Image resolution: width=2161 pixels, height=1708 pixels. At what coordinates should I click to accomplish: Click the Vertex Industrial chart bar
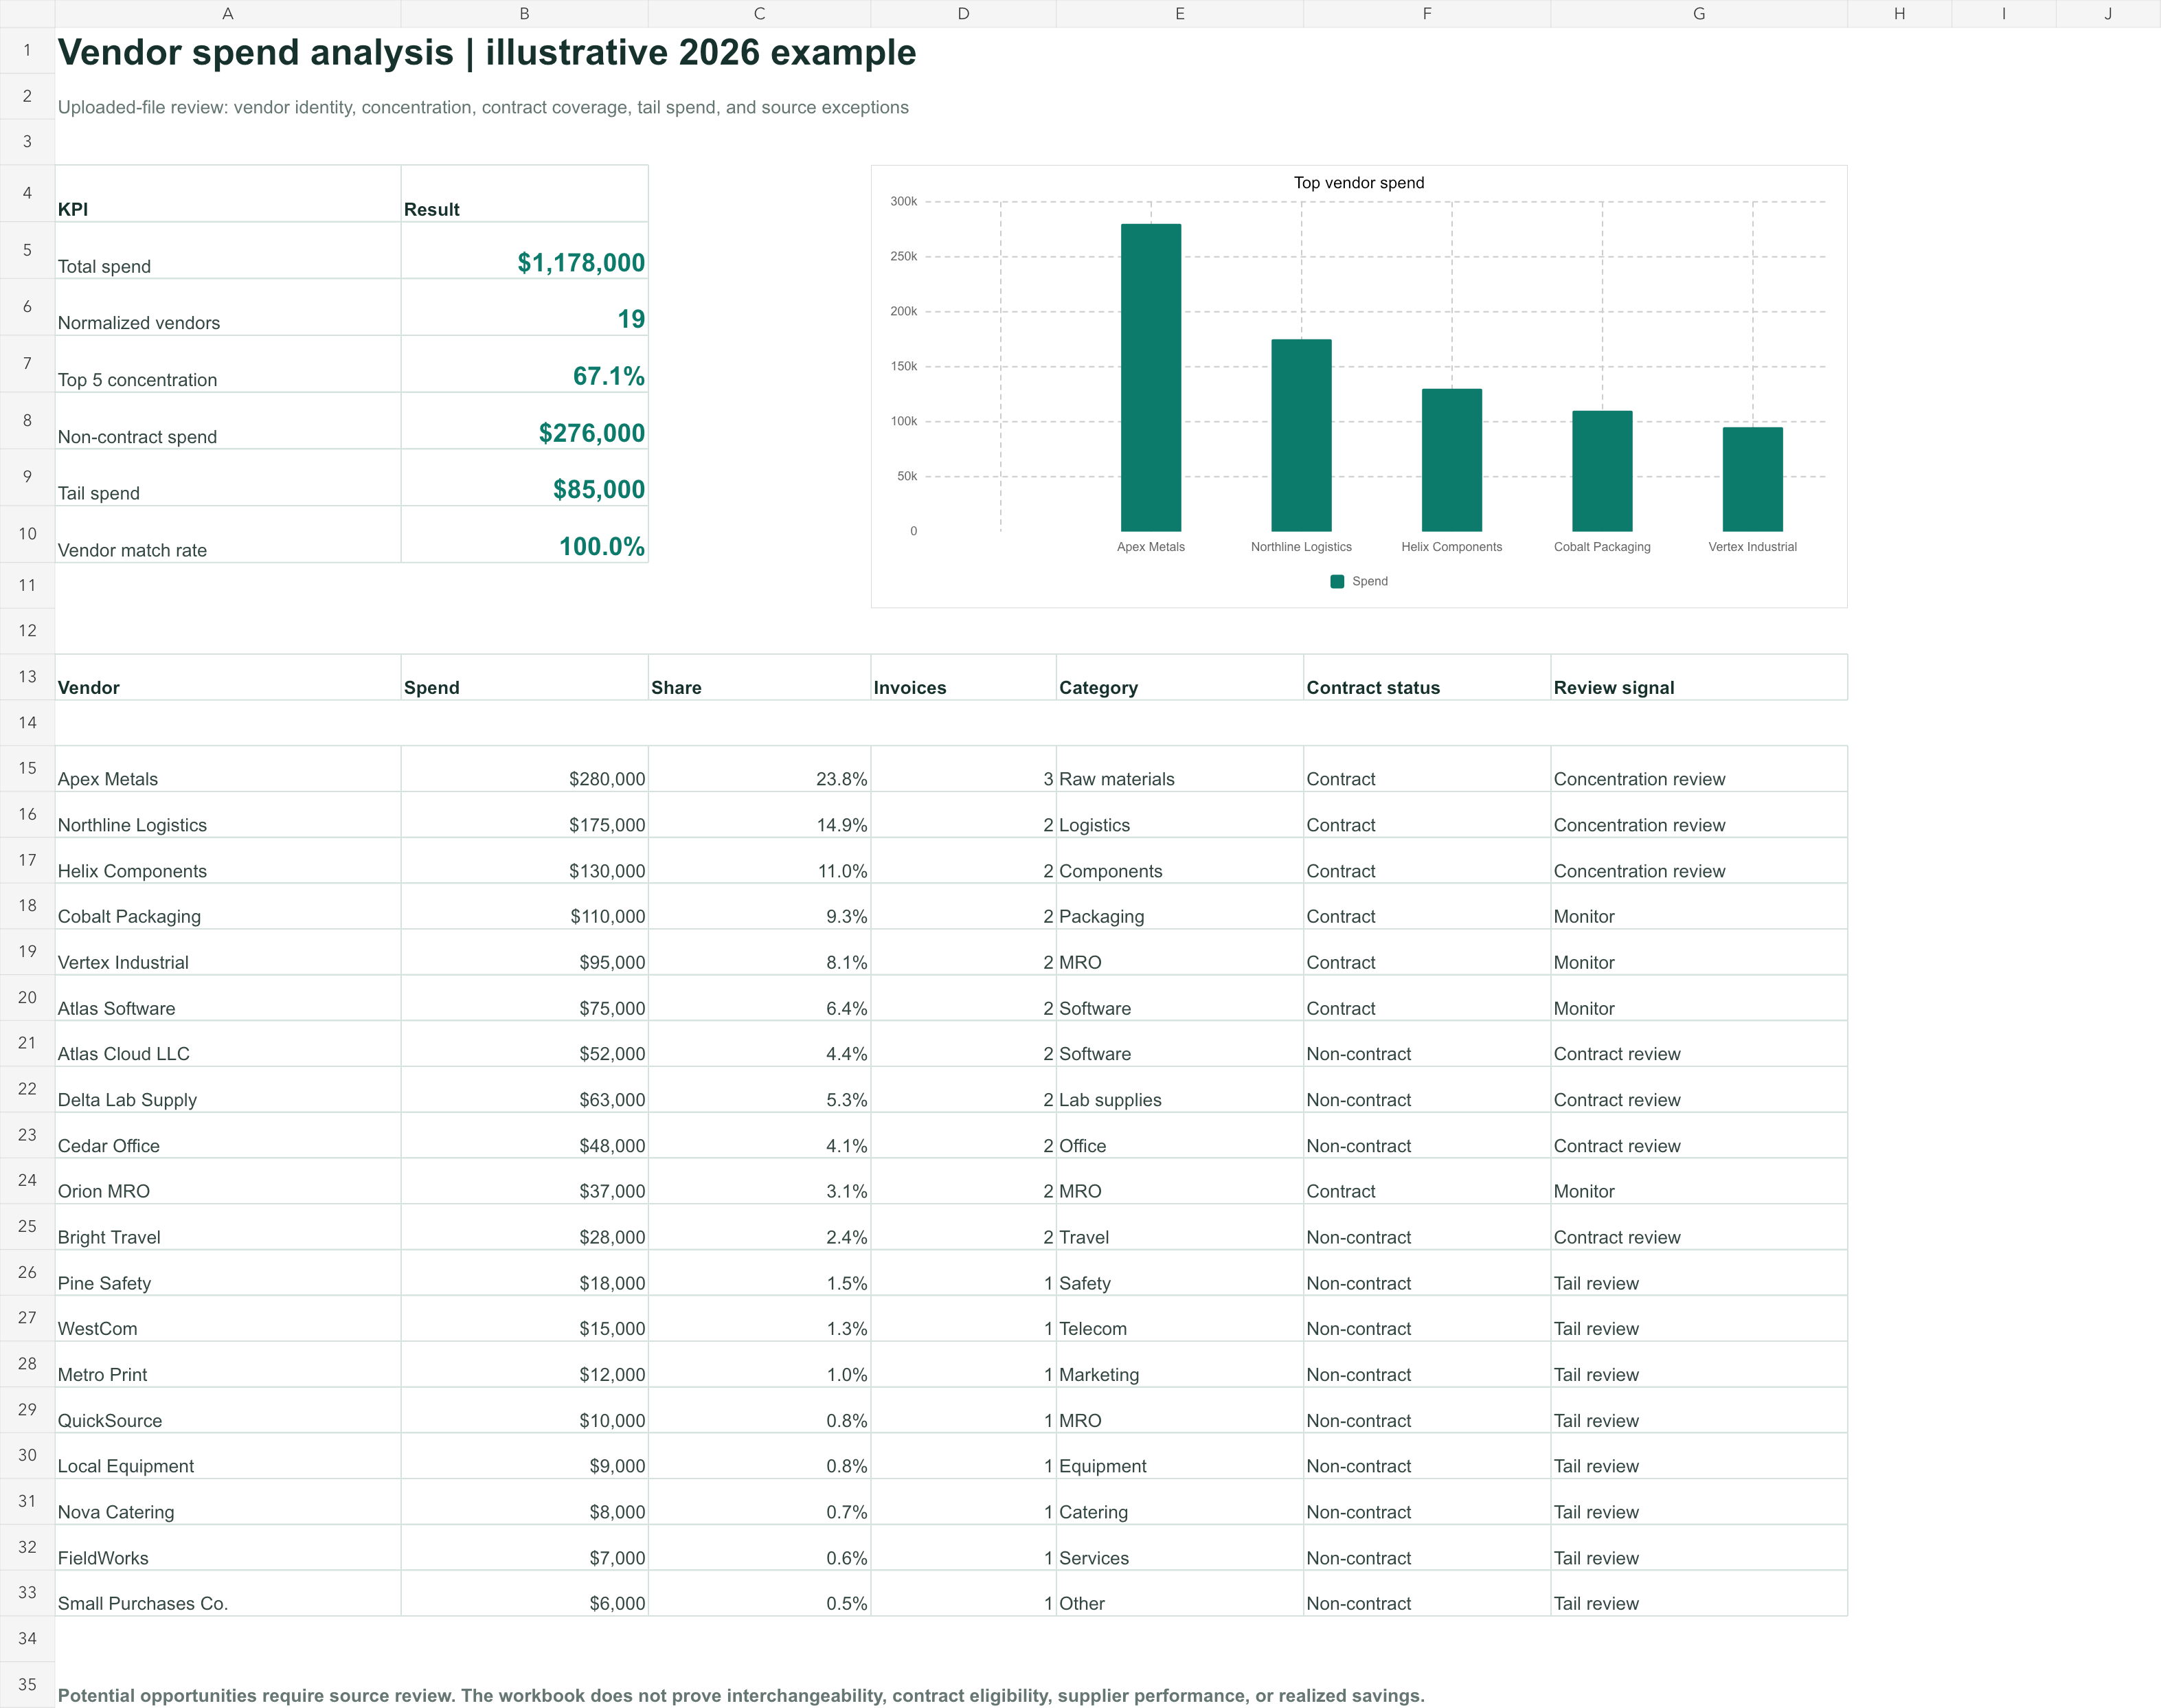(x=1752, y=479)
